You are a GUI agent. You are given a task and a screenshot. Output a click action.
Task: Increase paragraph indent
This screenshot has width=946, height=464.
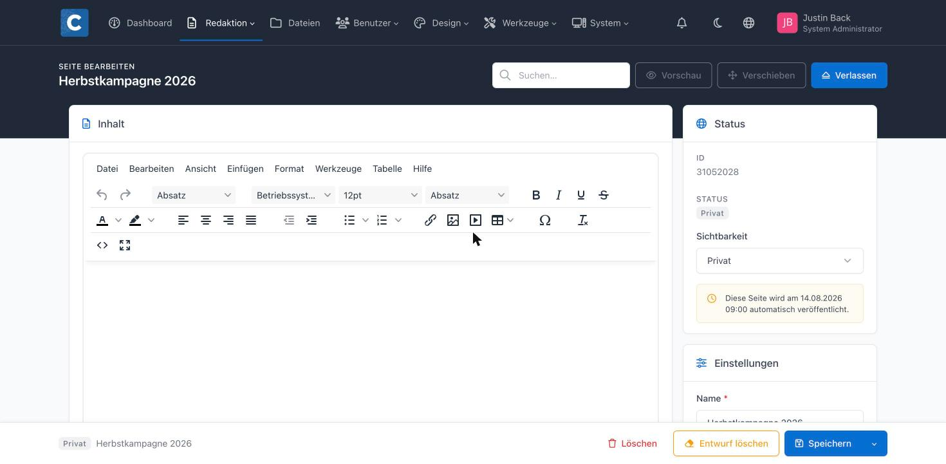(311, 220)
